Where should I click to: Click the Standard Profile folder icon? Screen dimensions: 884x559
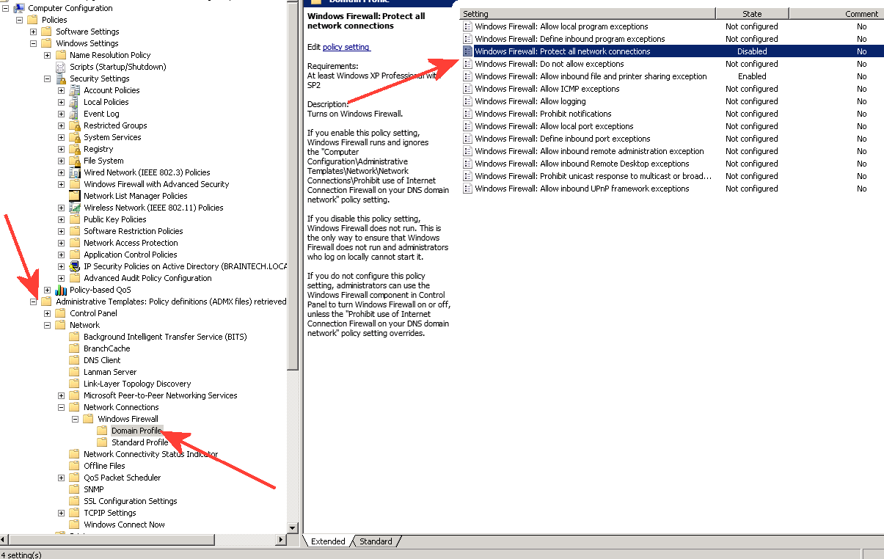[x=102, y=442]
